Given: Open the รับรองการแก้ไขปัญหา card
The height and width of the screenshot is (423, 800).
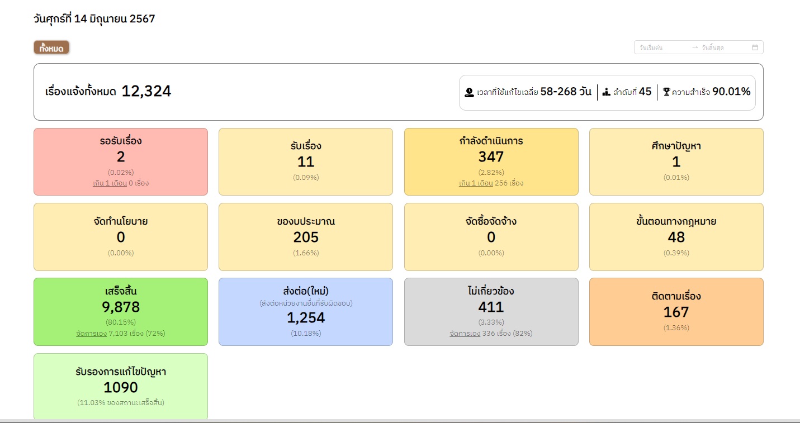Looking at the screenshot, I should pos(121,386).
